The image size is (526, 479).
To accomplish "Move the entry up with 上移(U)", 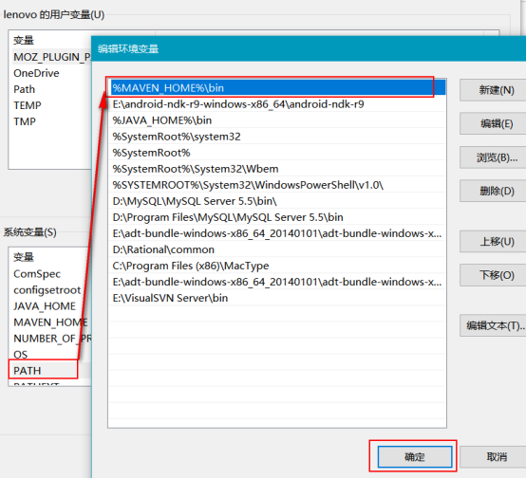I will (493, 241).
